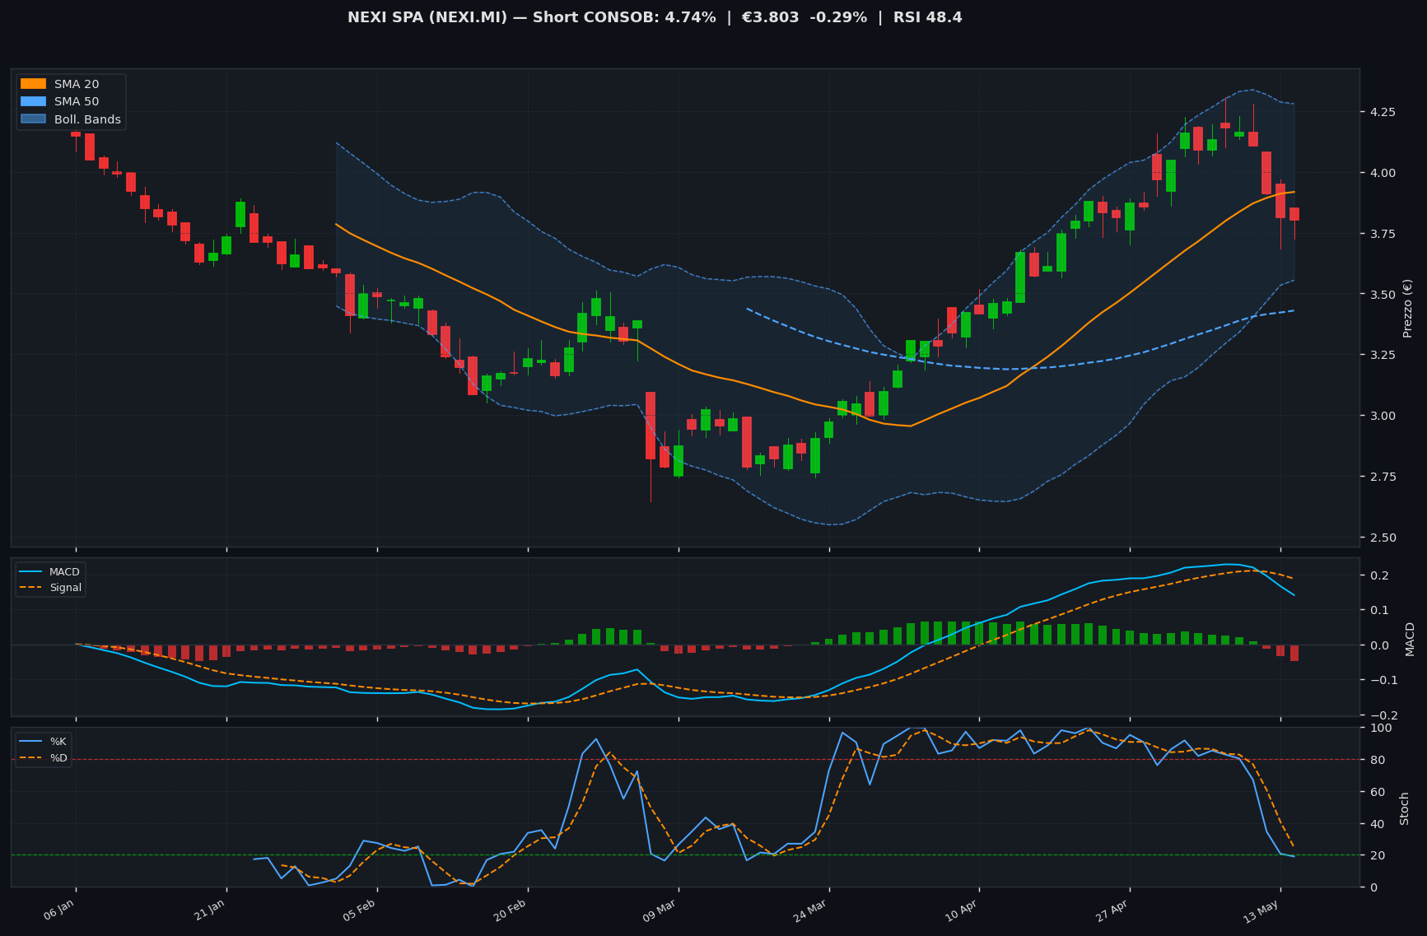Click the 3.25 price axis label
This screenshot has width=1427, height=936.
1381,356
